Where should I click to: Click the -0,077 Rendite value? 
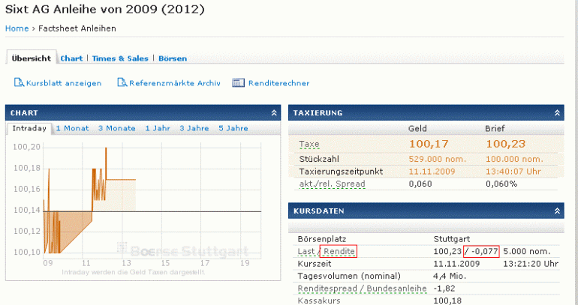pos(485,252)
